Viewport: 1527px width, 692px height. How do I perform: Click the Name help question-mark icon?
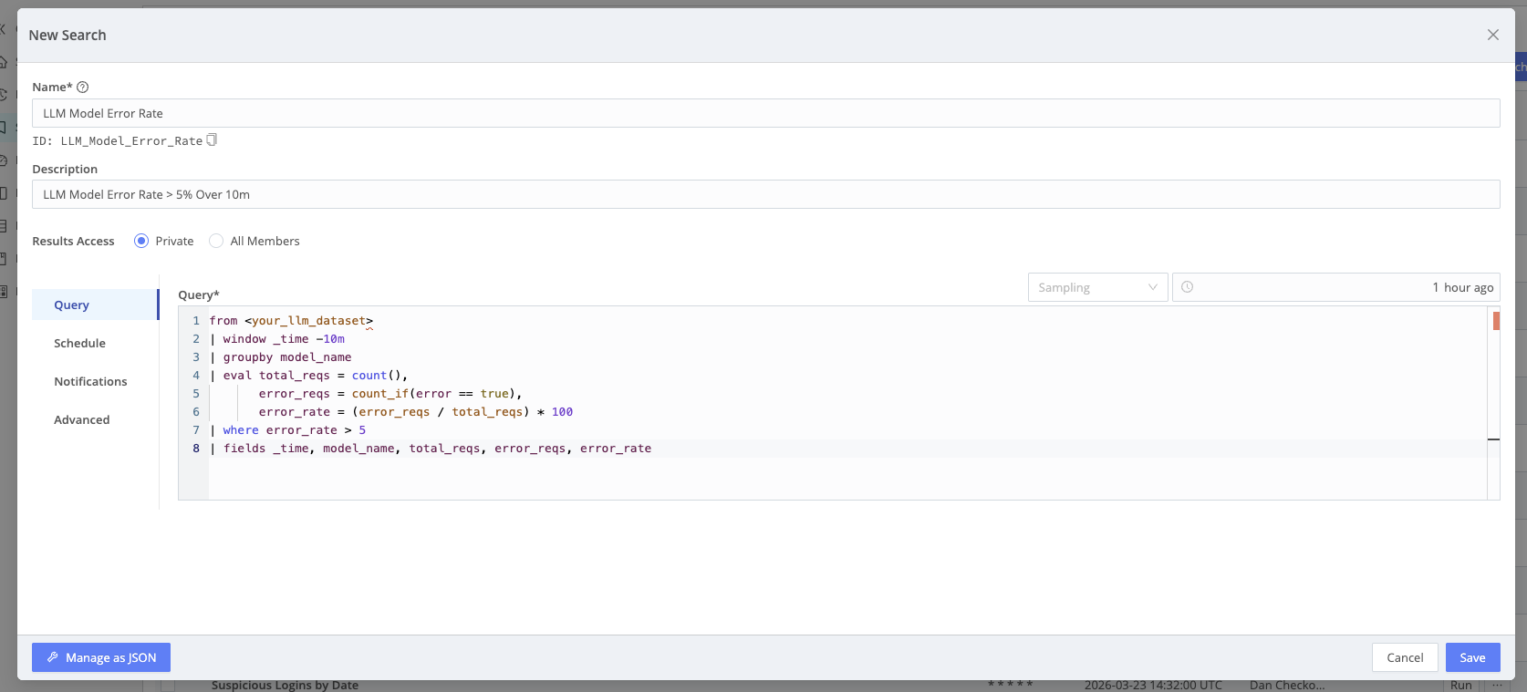[x=82, y=87]
